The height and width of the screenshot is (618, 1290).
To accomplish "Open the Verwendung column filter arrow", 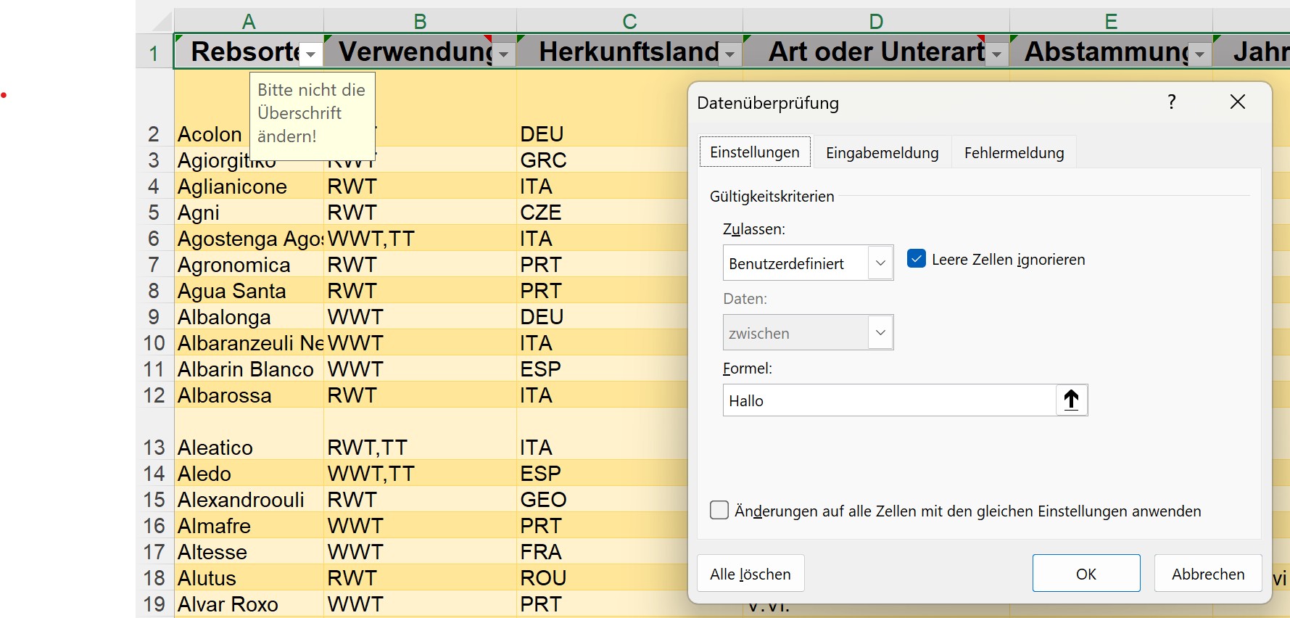I will point(504,54).
